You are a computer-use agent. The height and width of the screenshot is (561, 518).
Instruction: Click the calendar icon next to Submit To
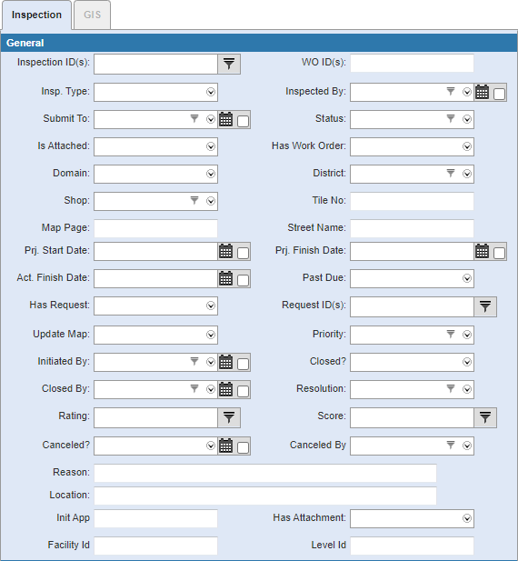click(225, 119)
